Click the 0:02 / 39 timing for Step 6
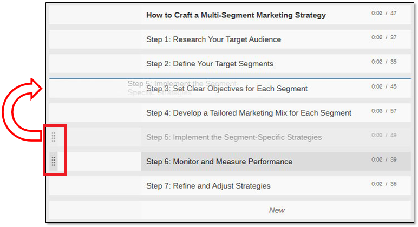The image size is (418, 227). point(384,159)
